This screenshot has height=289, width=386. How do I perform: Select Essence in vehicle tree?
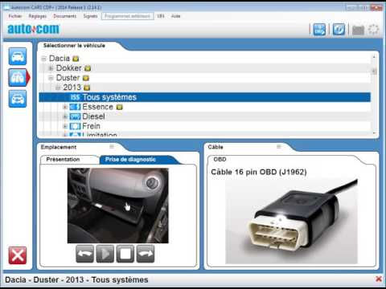tap(97, 107)
